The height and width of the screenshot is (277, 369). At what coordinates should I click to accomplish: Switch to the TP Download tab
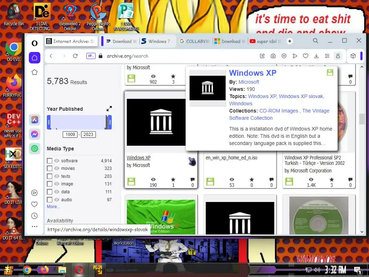pos(121,41)
